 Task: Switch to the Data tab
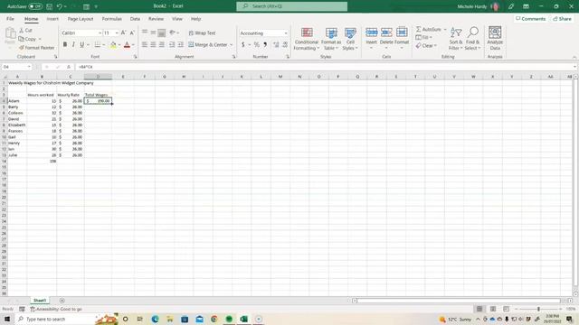click(135, 19)
